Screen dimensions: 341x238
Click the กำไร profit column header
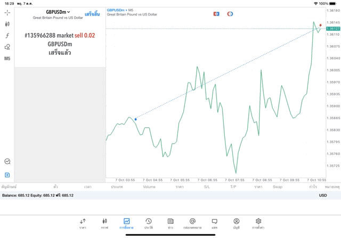coord(313,187)
